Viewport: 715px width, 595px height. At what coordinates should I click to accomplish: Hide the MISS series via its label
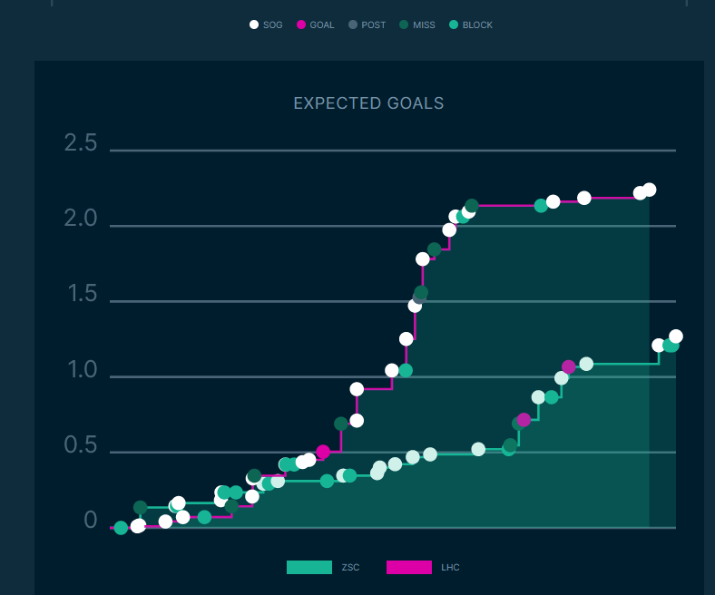425,24
